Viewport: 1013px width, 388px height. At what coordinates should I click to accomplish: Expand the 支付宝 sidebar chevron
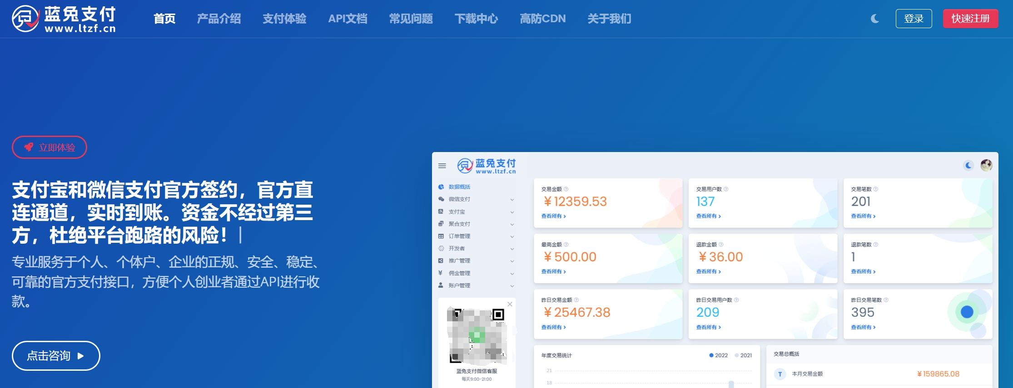tap(512, 212)
